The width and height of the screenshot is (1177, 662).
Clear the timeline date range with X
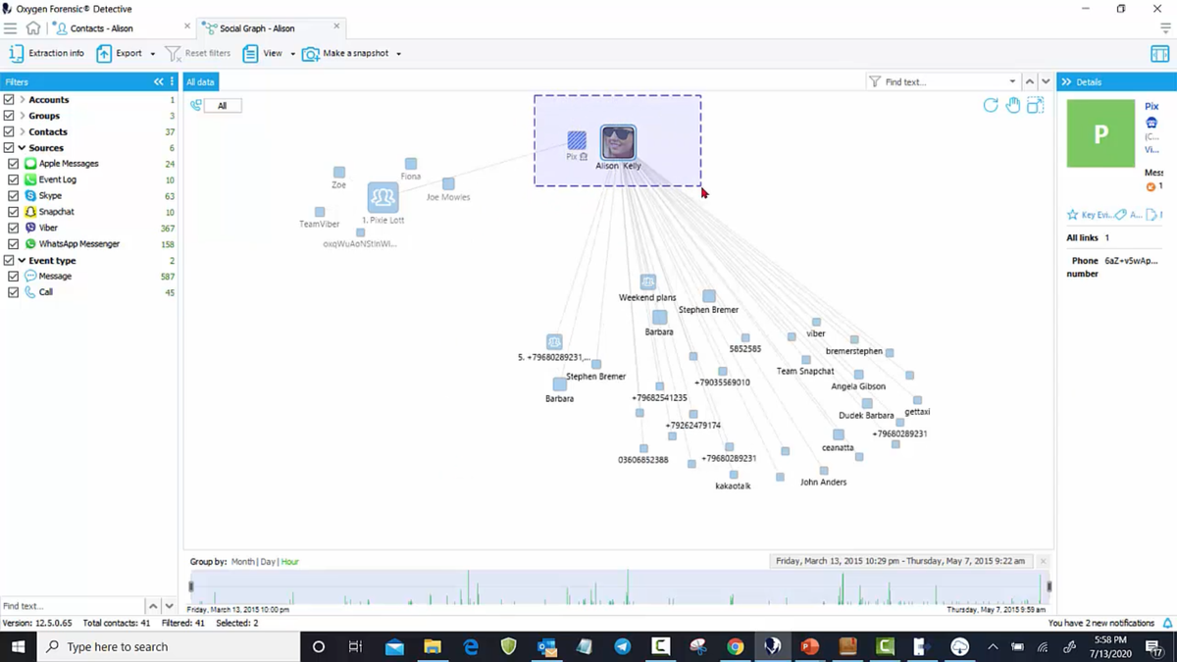[1043, 561]
